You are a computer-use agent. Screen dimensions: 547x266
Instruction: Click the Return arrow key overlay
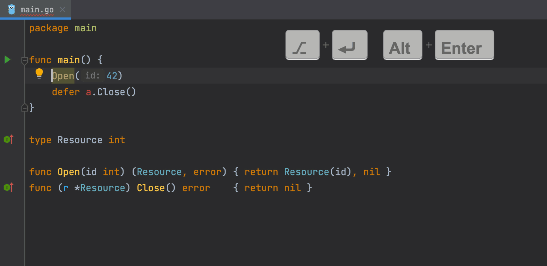coord(349,45)
